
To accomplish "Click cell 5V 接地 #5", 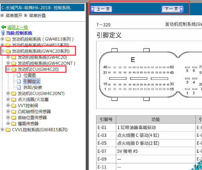I will pos(156,151).
